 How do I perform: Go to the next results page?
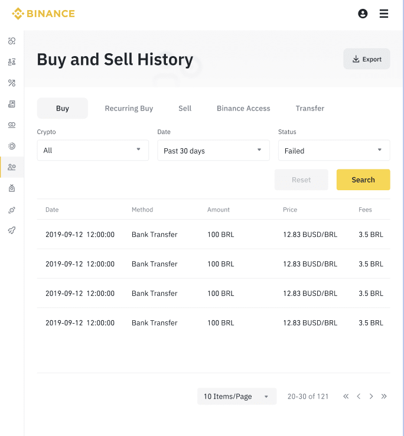point(371,396)
